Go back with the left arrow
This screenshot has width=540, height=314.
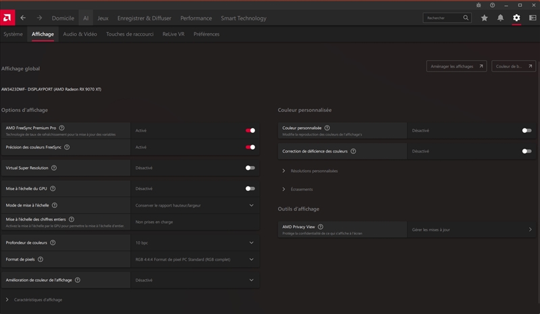[x=24, y=18]
